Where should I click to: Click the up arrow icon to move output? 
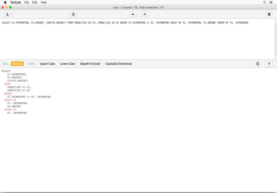[269, 63]
